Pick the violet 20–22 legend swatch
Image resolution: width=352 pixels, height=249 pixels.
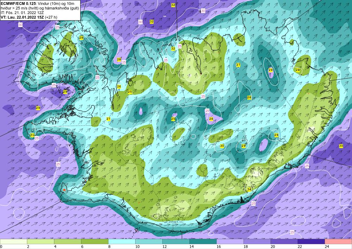pyautogui.click(x=284, y=242)
